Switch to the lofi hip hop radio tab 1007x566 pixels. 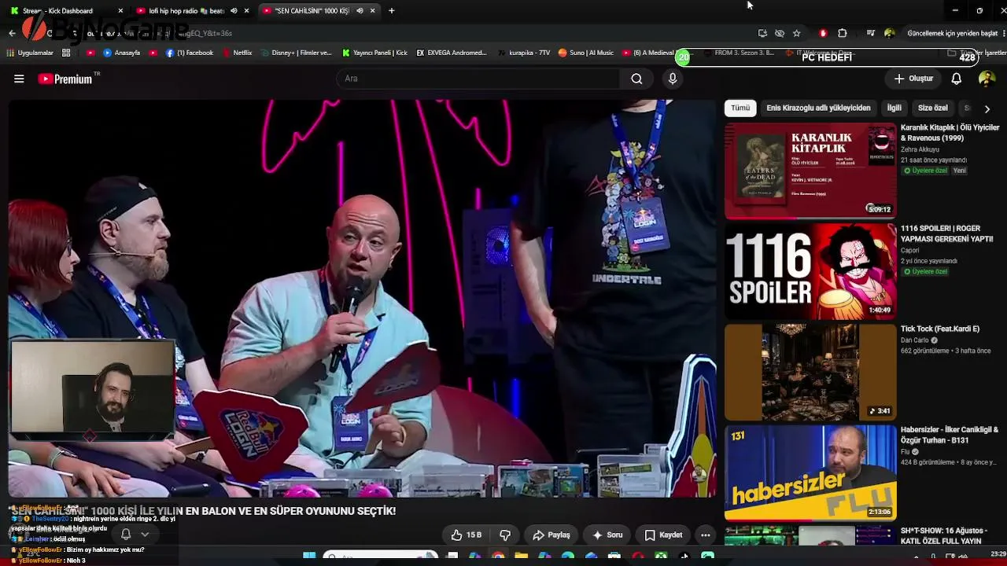click(x=193, y=10)
